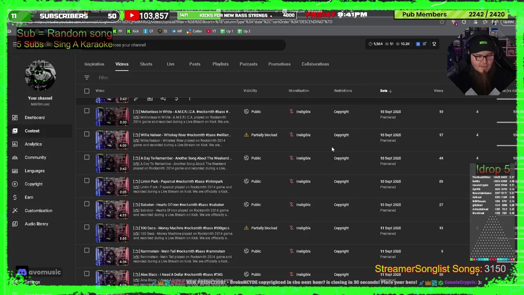Screen dimensions: 524x295
Task: Open the CF bookmark
Action: click(x=148, y=31)
